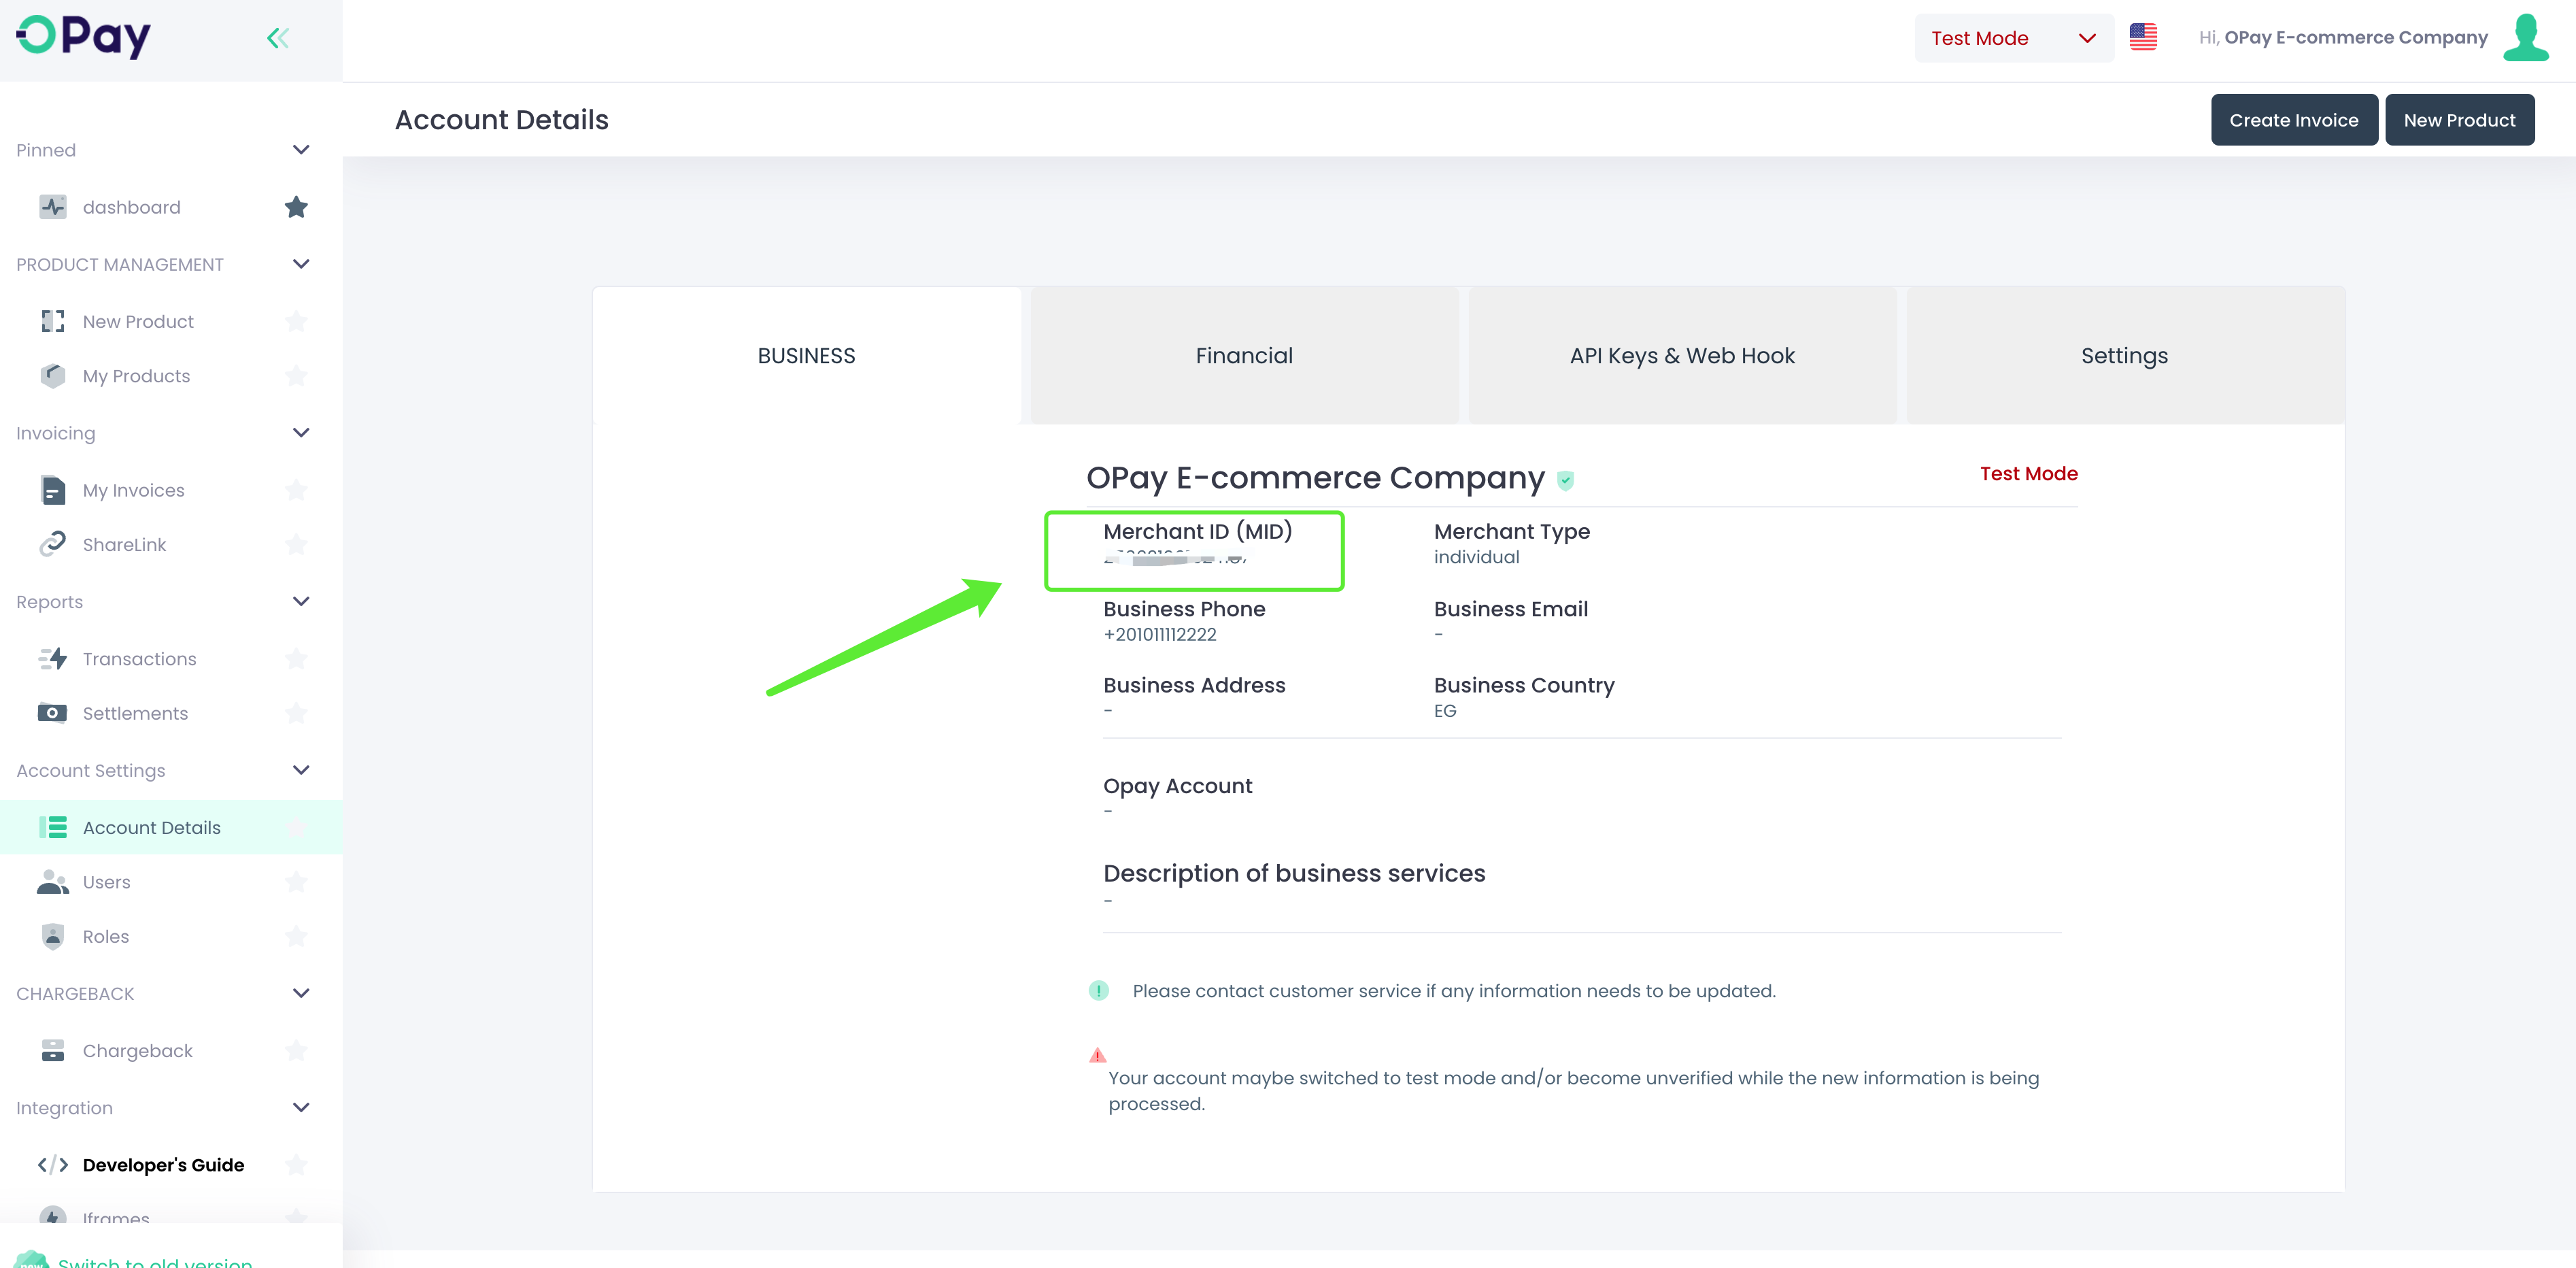
Task: Click the Create Invoice button
Action: coord(2294,120)
